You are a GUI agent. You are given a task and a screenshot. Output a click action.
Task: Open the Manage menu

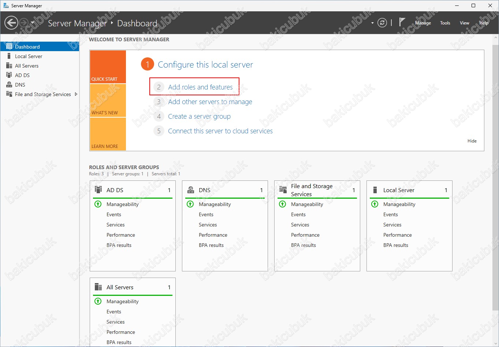coord(423,23)
